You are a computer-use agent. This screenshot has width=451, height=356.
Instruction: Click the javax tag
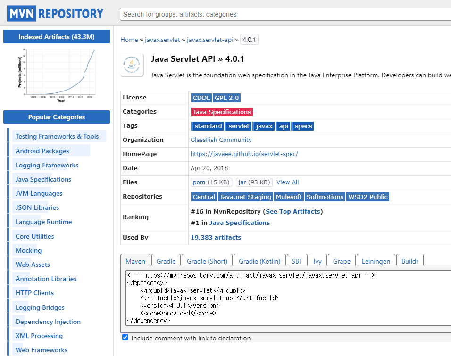click(x=264, y=126)
